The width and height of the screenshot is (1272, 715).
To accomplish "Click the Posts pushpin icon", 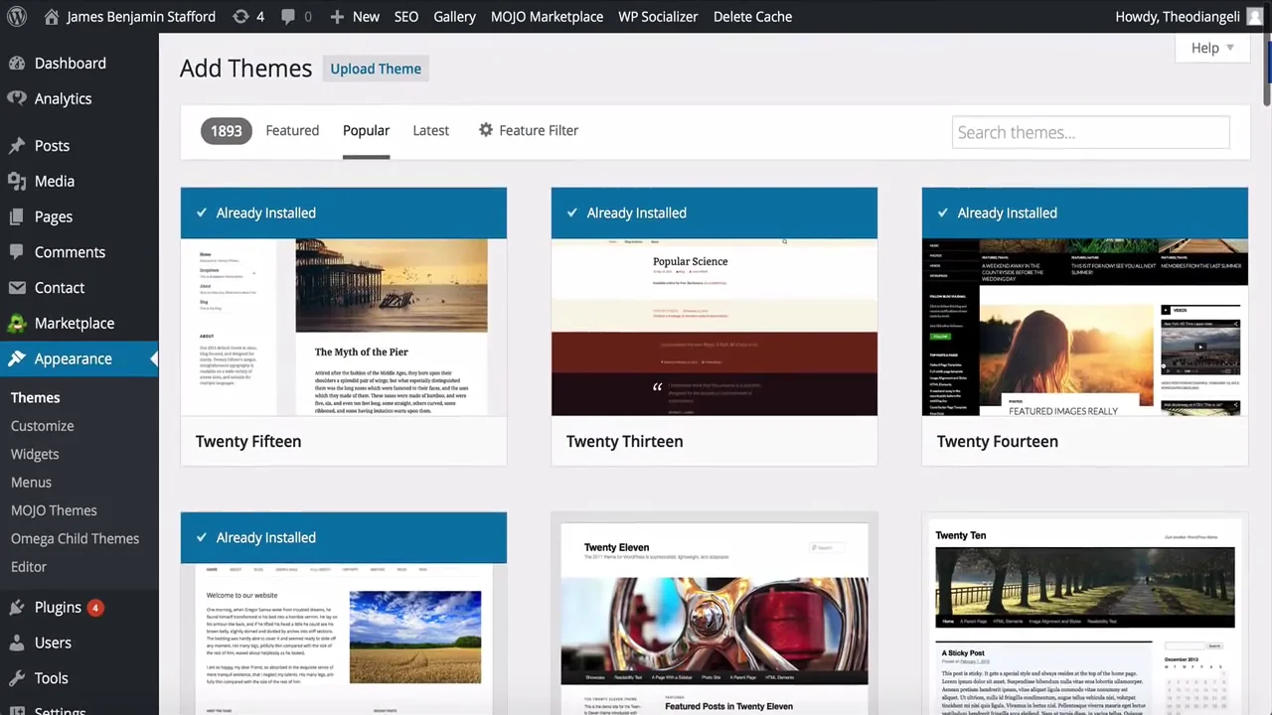I will click(17, 145).
